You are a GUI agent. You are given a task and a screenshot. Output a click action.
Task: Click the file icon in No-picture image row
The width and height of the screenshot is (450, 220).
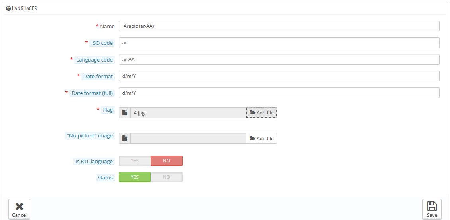[124, 138]
